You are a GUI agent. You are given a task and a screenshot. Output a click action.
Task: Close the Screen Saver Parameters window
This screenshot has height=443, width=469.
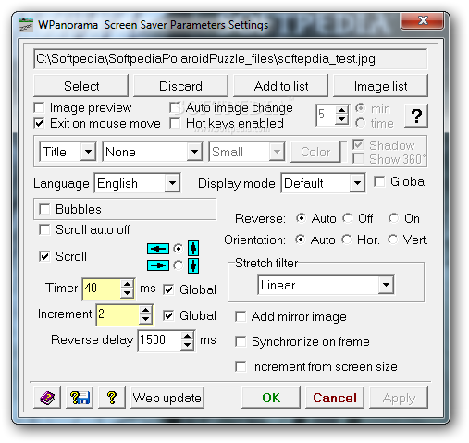pyautogui.click(x=423, y=20)
